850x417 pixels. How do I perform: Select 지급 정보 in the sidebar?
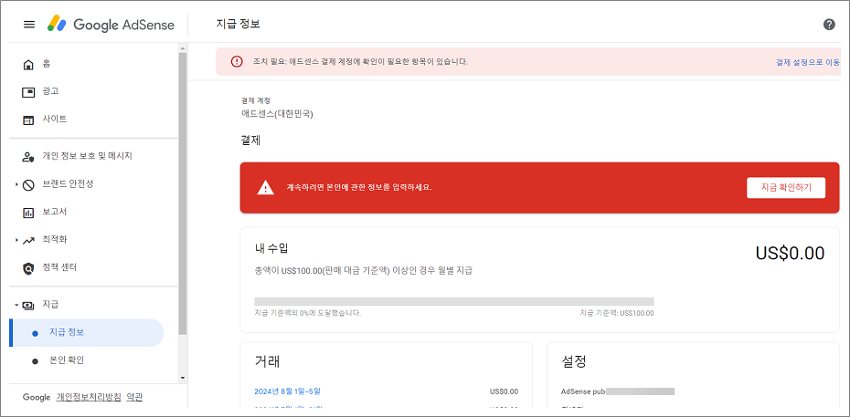[x=87, y=333]
